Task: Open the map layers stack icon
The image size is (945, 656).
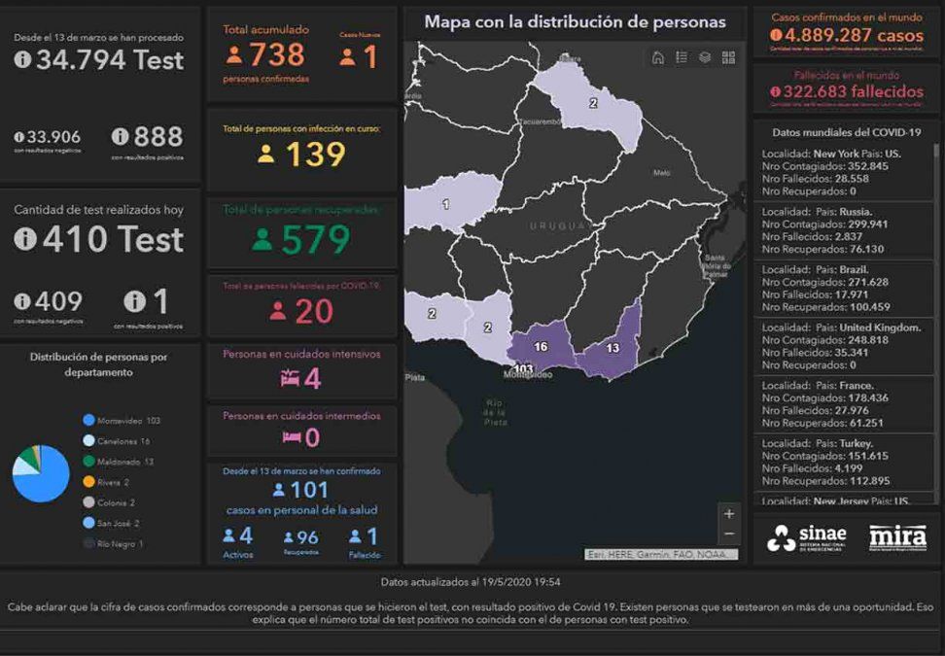Action: click(x=705, y=58)
